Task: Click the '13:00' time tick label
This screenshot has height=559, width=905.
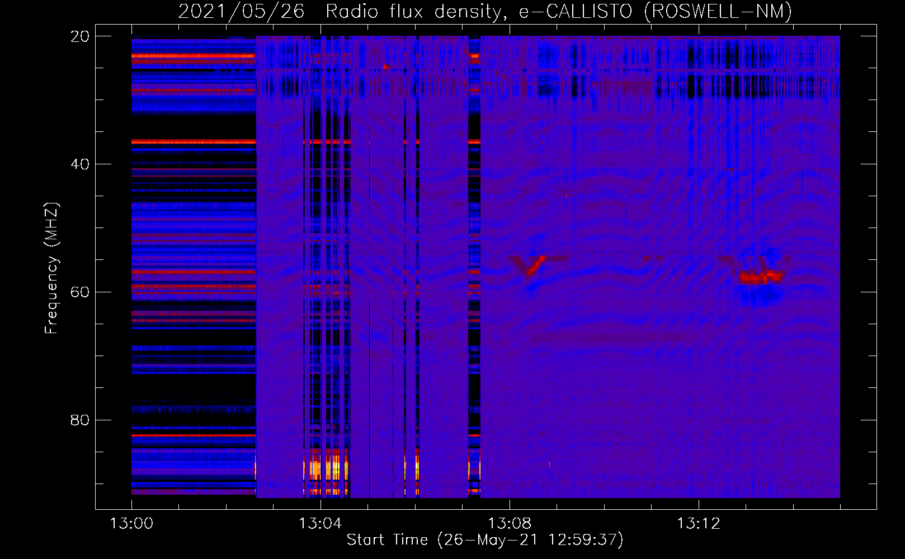Action: 131,524
